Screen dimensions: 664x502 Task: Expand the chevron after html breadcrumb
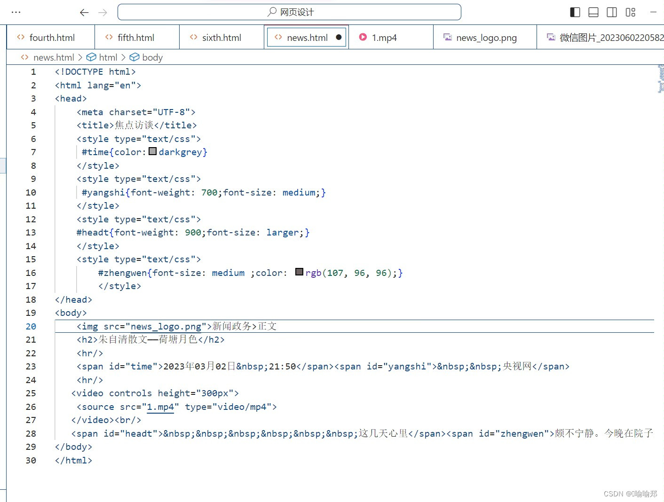pos(124,57)
